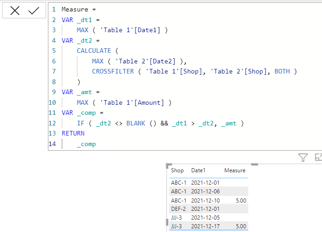Place cursor on 'Measure =' formula line
Screen dimensions: 322x232
coord(79,10)
